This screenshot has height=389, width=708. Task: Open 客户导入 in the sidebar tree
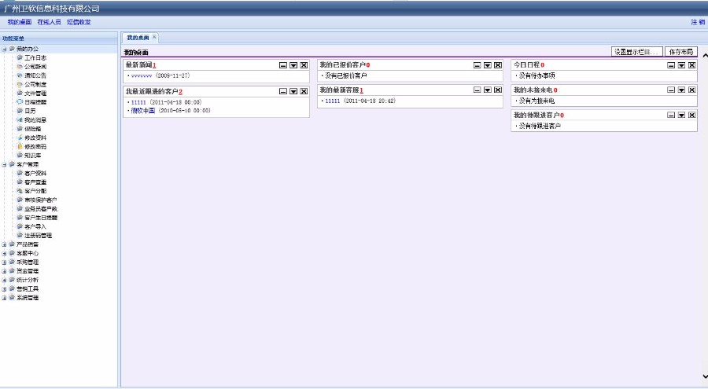[x=35, y=226]
